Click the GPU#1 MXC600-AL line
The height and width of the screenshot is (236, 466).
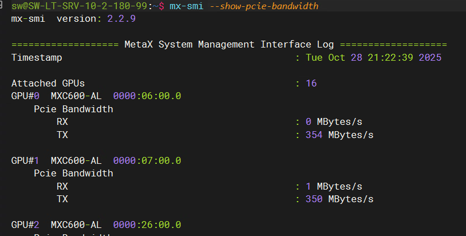(x=96, y=160)
